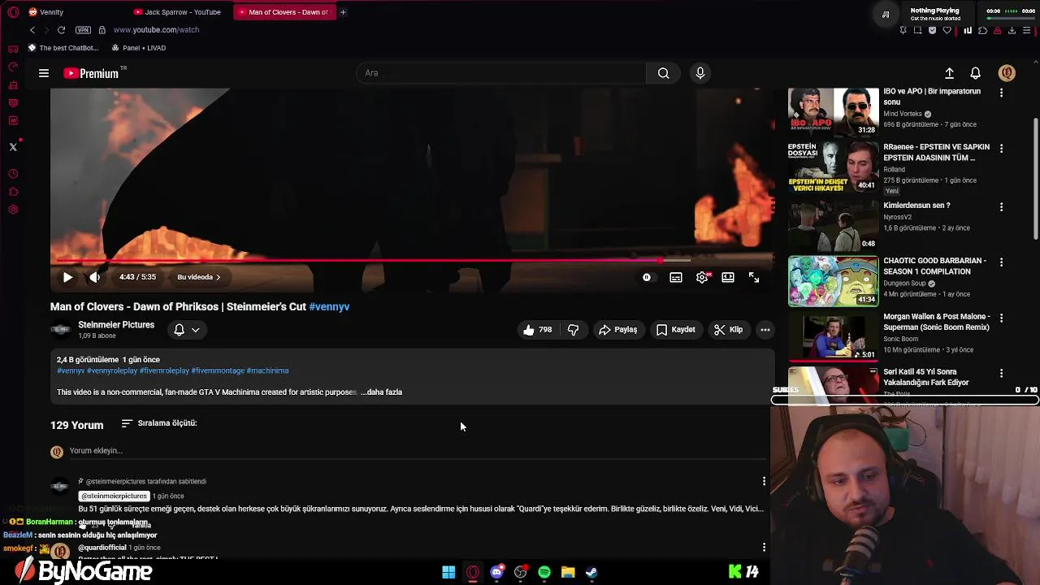
Task: Click the heart bookmark icon in toolbar
Action: click(947, 31)
